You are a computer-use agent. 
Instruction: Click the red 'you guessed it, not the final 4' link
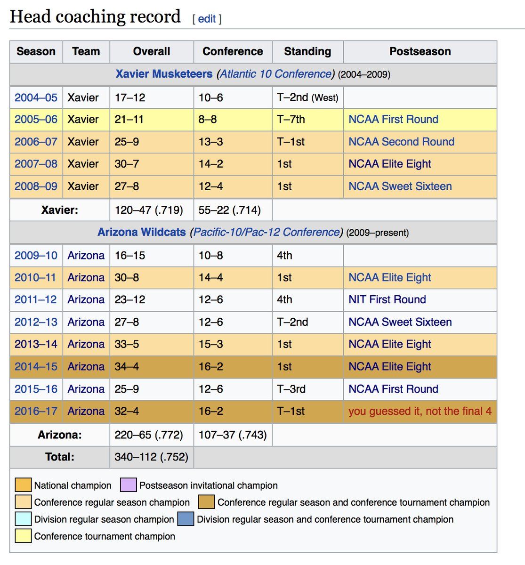tap(420, 411)
